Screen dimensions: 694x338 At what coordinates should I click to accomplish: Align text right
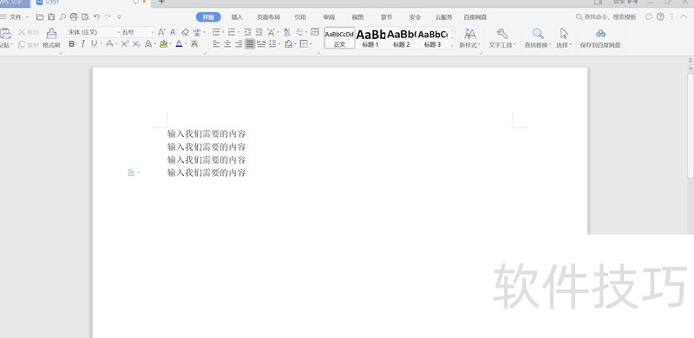coord(239,44)
